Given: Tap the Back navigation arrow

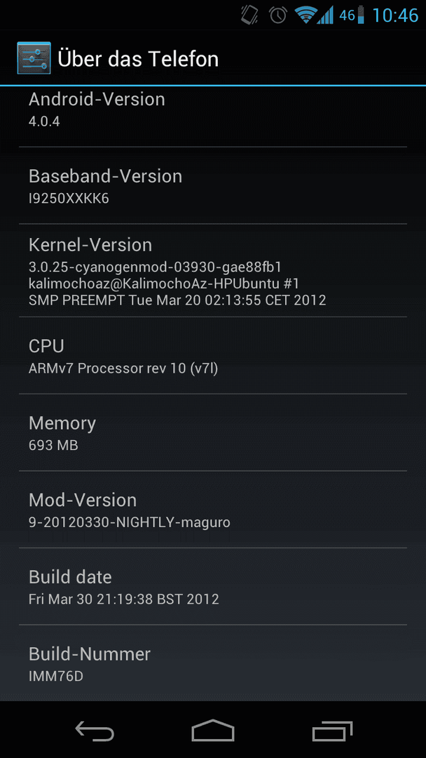Looking at the screenshot, I should (95, 731).
